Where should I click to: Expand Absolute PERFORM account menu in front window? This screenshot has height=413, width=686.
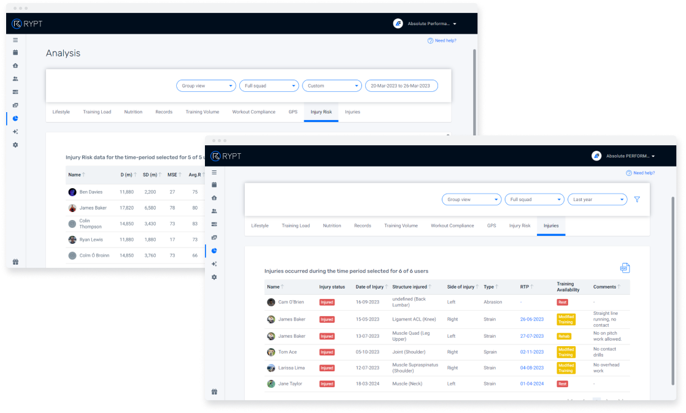tap(623, 156)
